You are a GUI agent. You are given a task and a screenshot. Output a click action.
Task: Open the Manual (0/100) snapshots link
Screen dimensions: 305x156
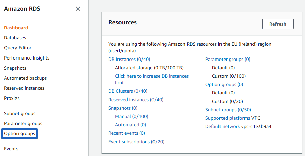tap(132, 116)
